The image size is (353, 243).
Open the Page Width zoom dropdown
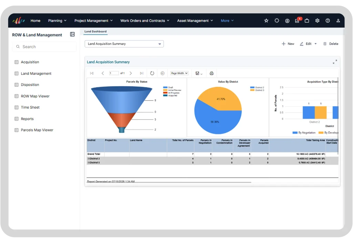[179, 73]
